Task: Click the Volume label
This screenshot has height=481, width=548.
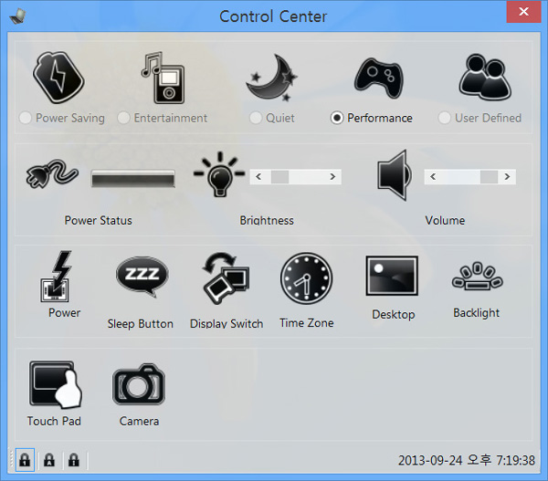Action: (445, 220)
